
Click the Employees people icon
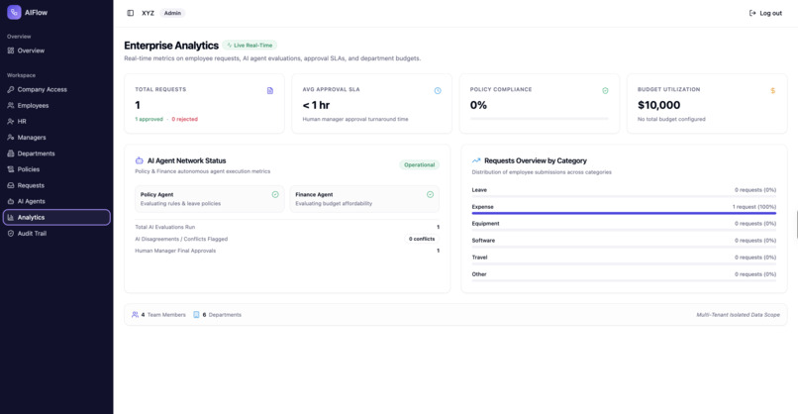point(11,105)
